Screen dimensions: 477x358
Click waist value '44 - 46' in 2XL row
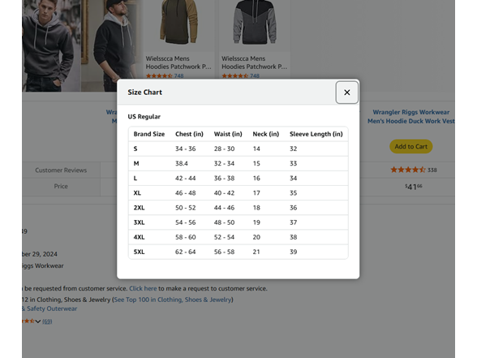click(224, 208)
